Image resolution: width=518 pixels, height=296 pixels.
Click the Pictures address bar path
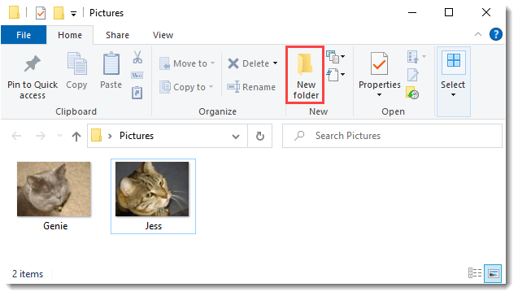tap(137, 136)
